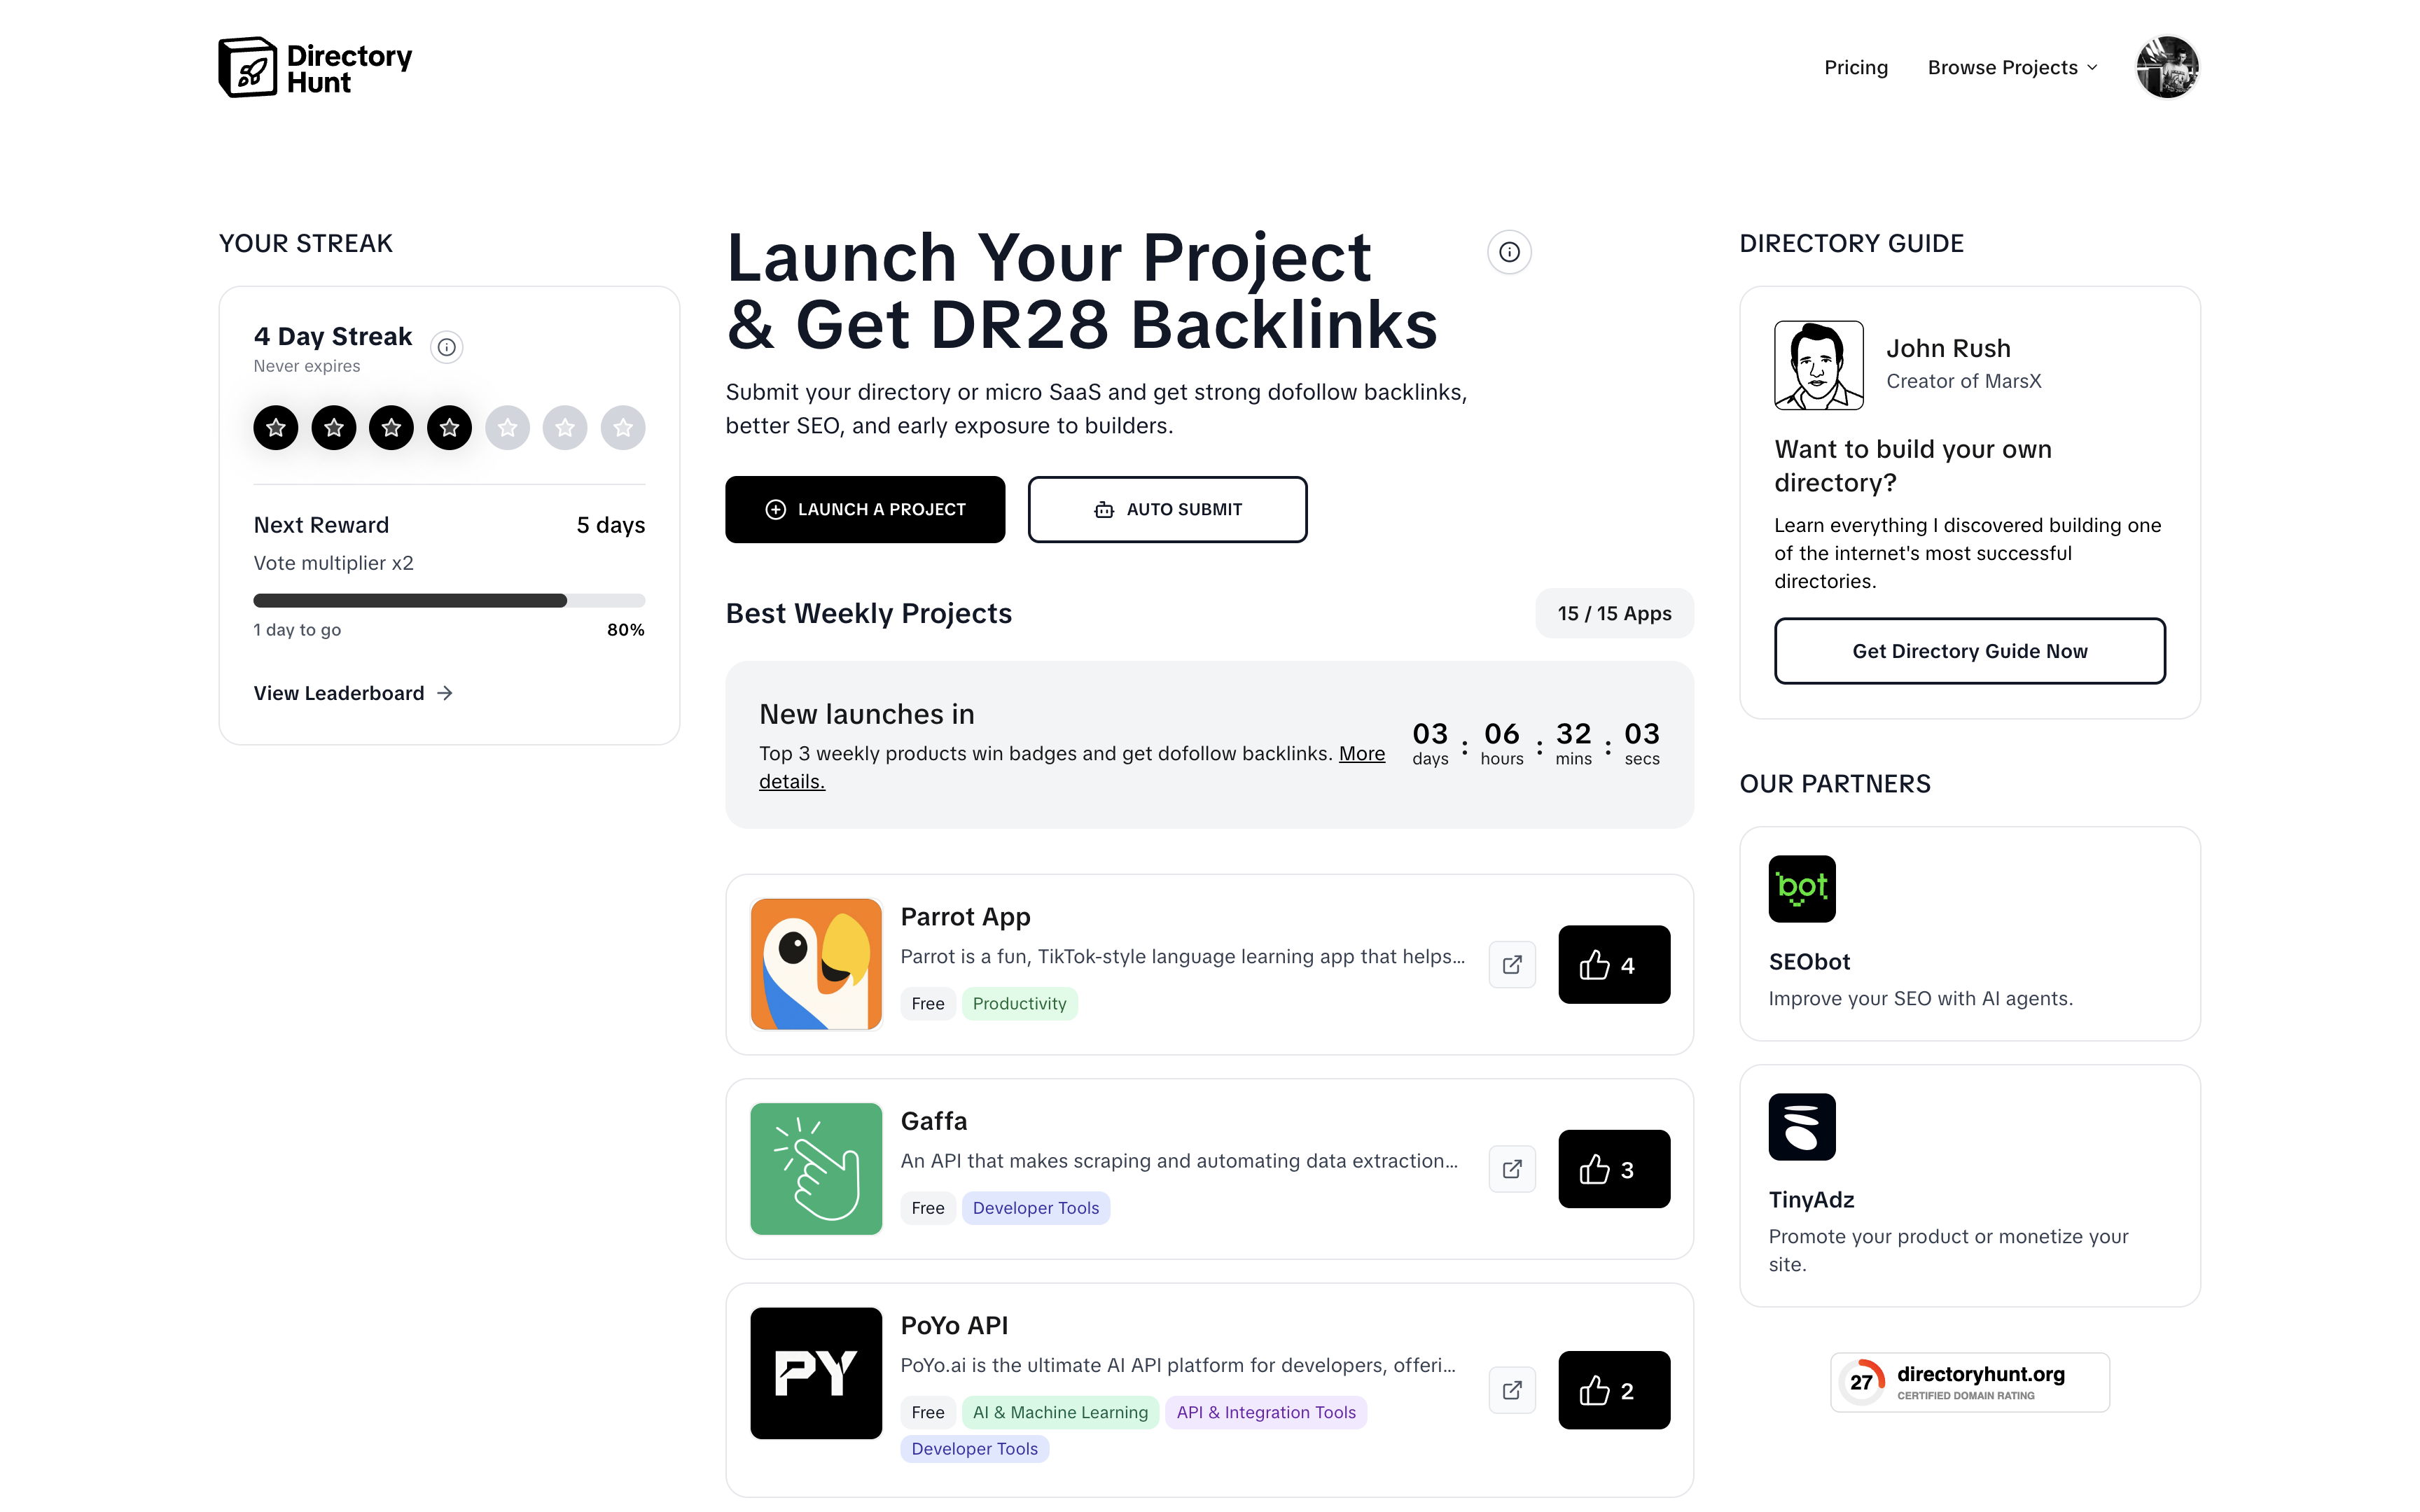This screenshot has height=1512, width=2420.
Task: Click the Gaffa hand logo thumbnail
Action: pyautogui.click(x=816, y=1168)
